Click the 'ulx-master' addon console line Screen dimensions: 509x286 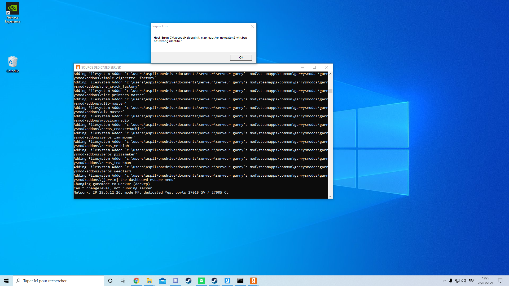(99, 112)
